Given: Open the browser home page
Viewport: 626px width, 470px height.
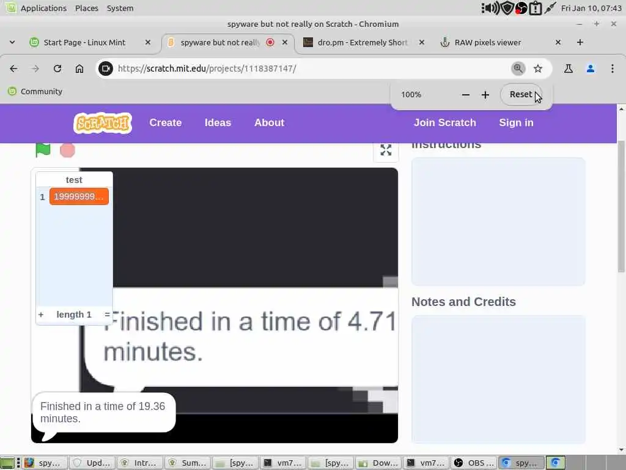Looking at the screenshot, I should (79, 69).
